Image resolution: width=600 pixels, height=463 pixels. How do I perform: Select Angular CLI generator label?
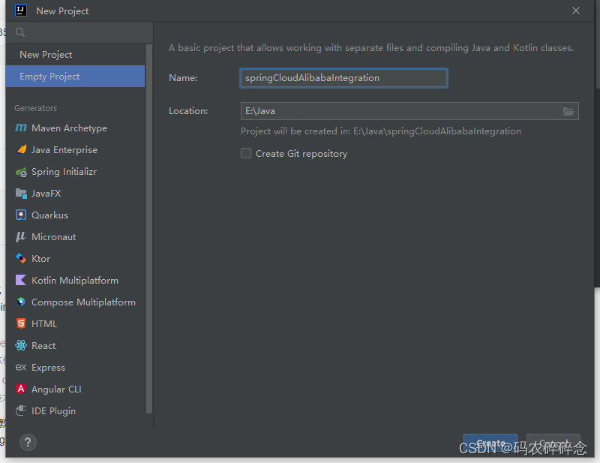(x=56, y=389)
